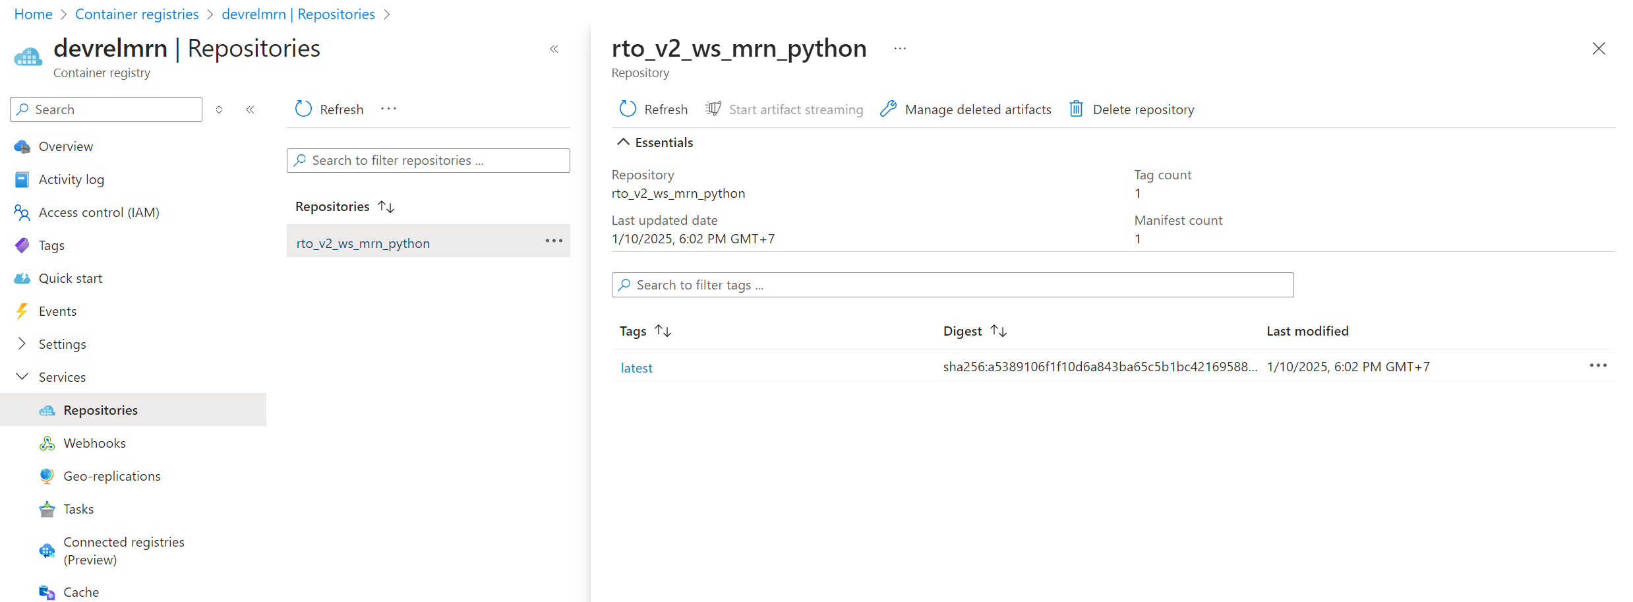Click Start artifact streaming
1633x602 pixels.
pyautogui.click(x=784, y=109)
